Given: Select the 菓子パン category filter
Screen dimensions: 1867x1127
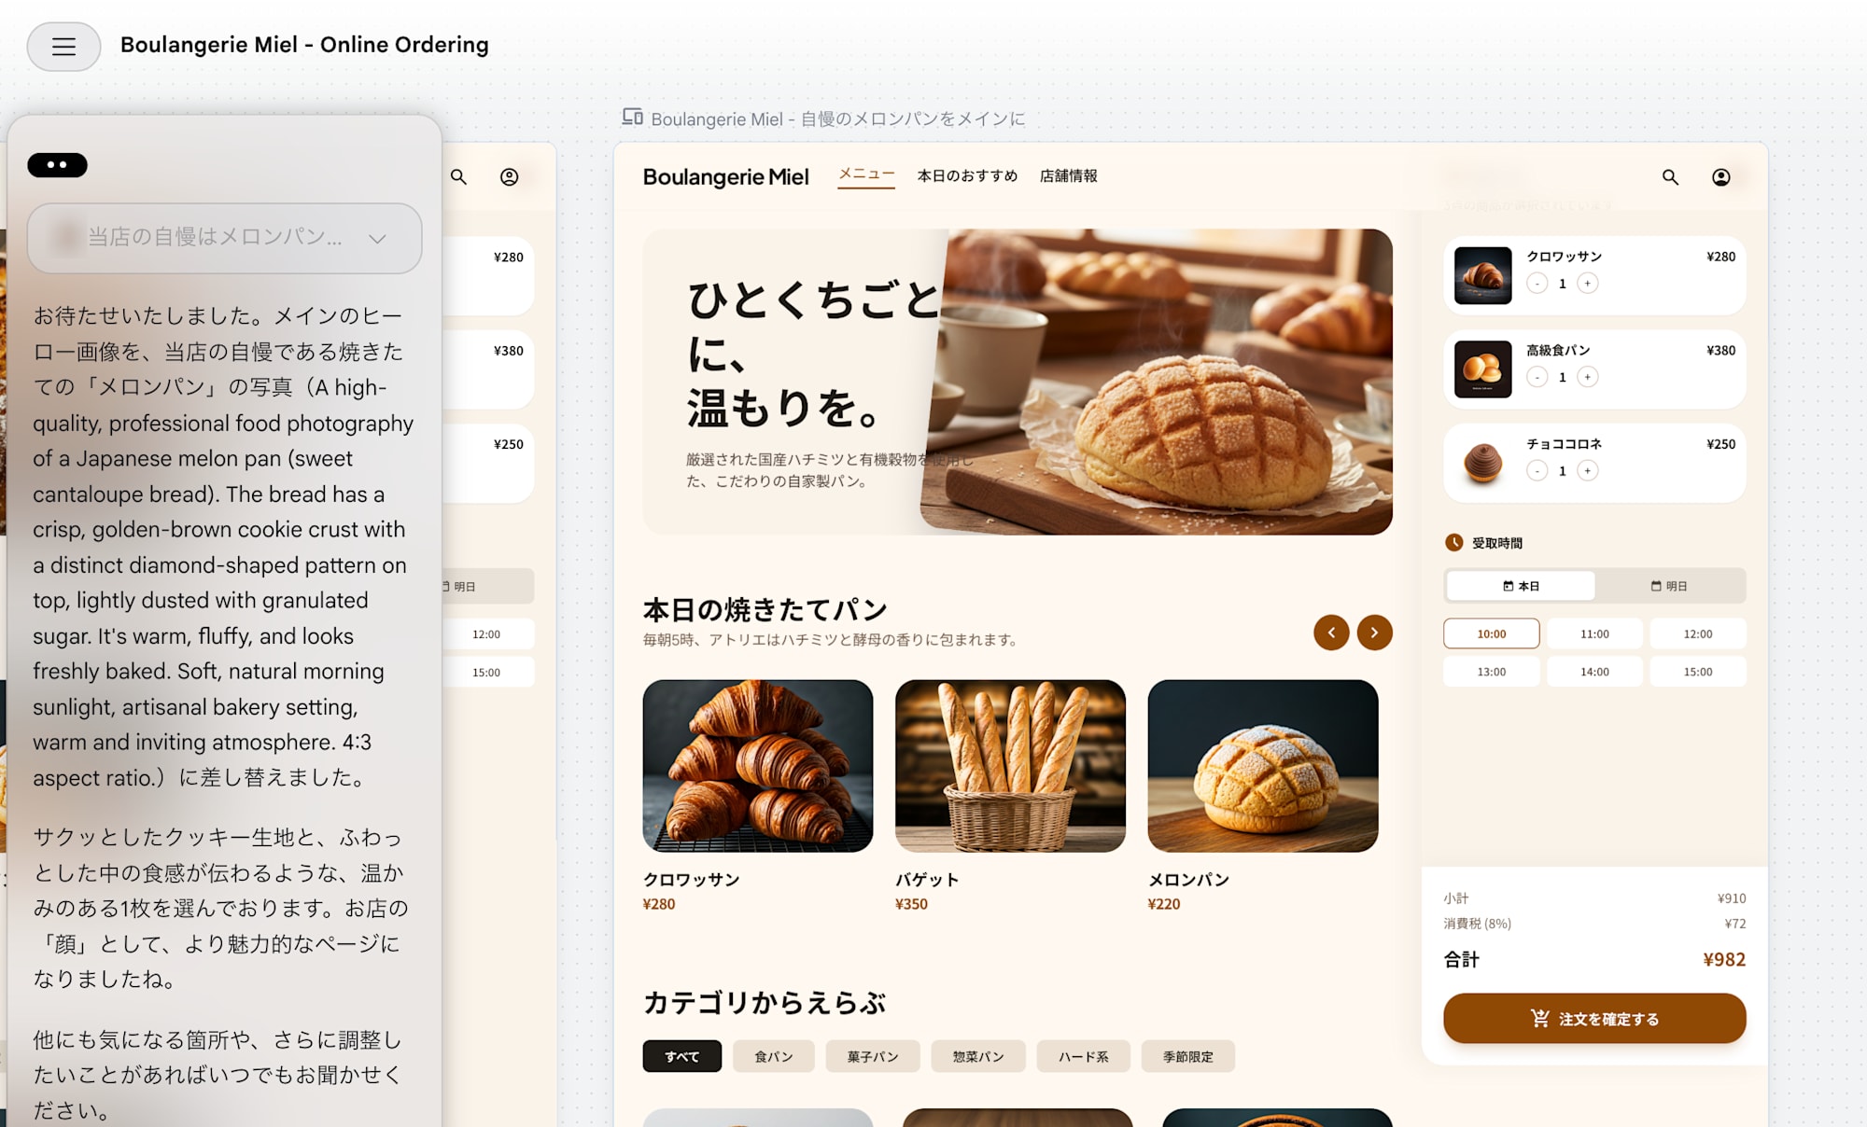Looking at the screenshot, I should tap(872, 1056).
